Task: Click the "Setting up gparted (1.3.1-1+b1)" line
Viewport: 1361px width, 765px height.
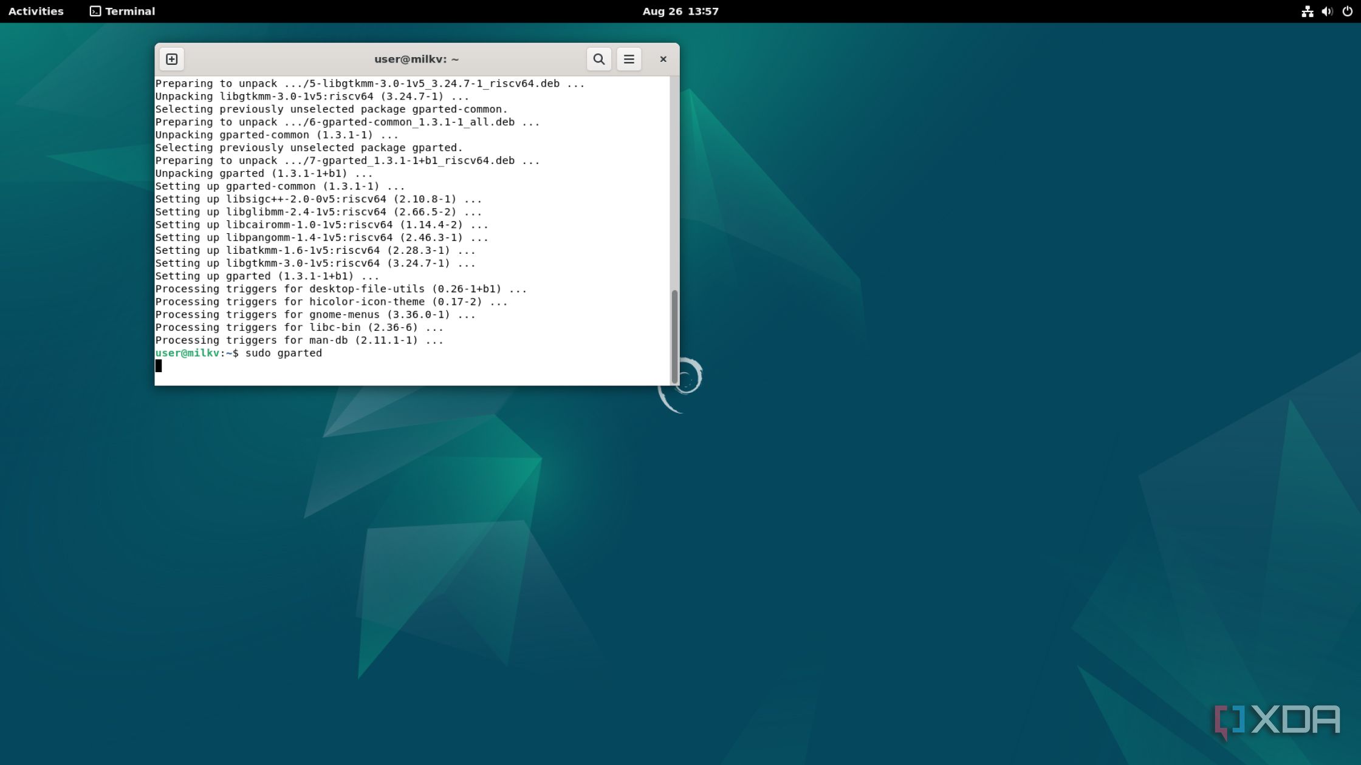Action: click(x=267, y=276)
